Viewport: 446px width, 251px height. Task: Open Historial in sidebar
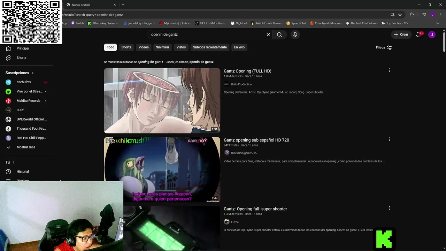point(23,172)
